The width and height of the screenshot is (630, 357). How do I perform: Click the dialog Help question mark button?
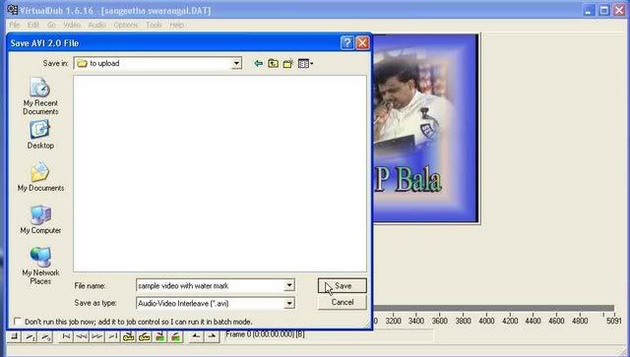(x=347, y=43)
